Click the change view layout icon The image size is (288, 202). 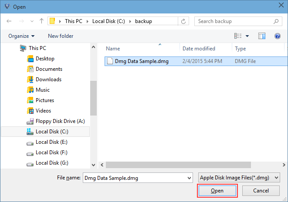(x=238, y=36)
